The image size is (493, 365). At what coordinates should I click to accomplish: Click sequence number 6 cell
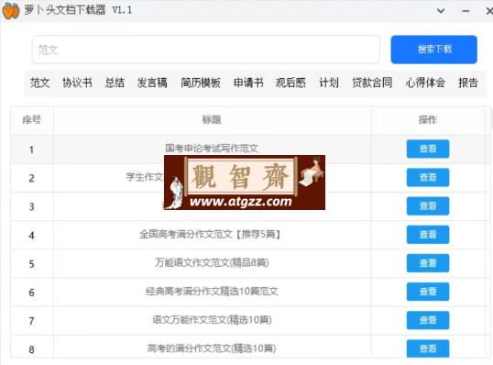click(32, 293)
